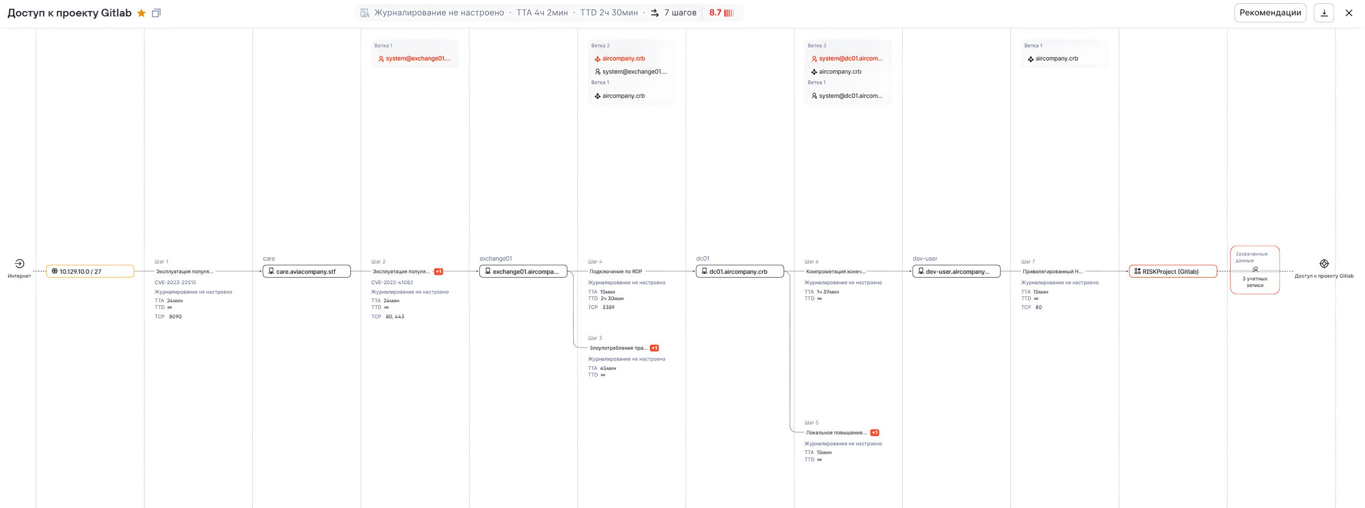Viewport: 1365px width, 508px height.
Task: Click the logging not configured icon in header
Action: tap(365, 13)
